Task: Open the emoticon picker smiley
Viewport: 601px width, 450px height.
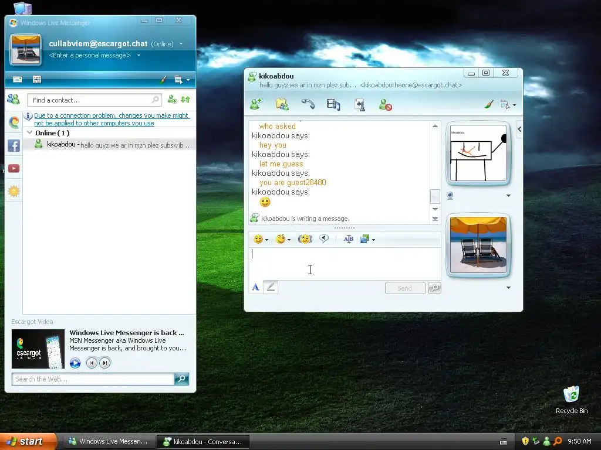Action: [258, 239]
